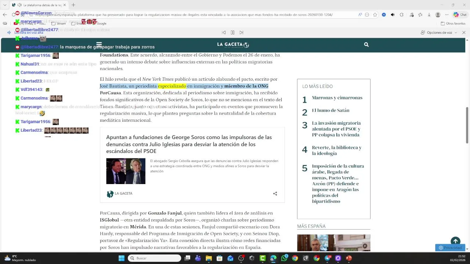470x264 pixels.
Task: Open Telegram from the taskbar
Action: point(327,258)
